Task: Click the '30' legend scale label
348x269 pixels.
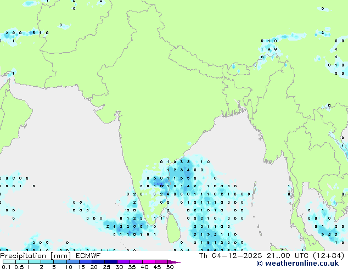Action: coord(119,267)
